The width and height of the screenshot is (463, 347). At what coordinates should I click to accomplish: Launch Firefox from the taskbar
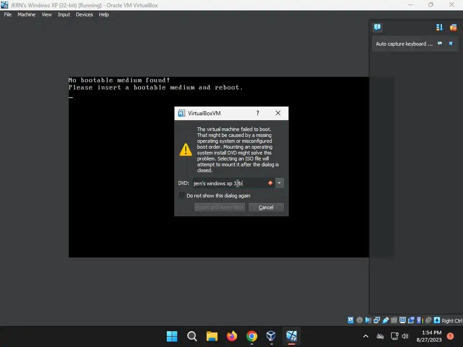click(x=232, y=336)
